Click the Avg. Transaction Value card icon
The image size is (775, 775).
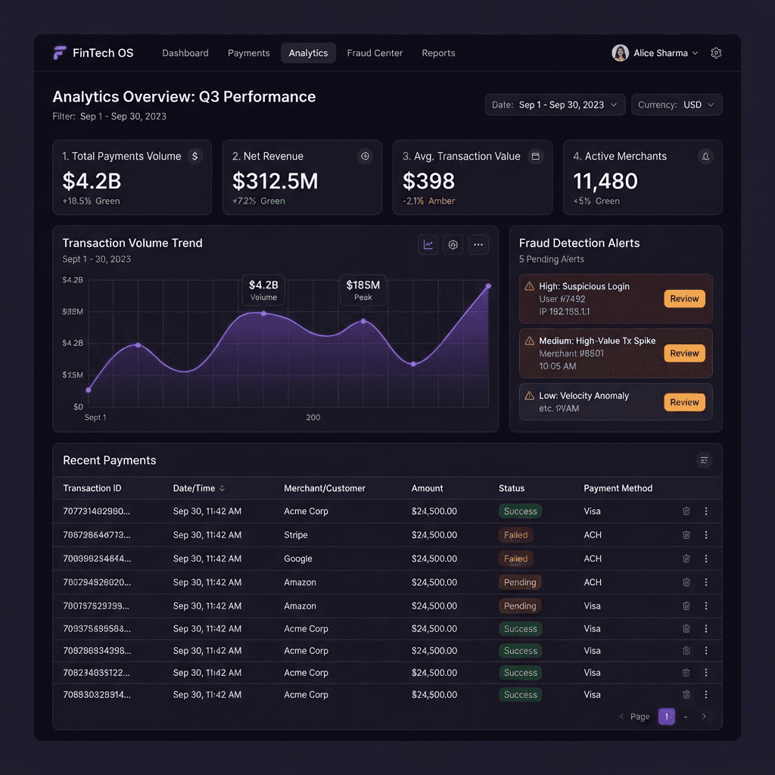[x=535, y=156]
